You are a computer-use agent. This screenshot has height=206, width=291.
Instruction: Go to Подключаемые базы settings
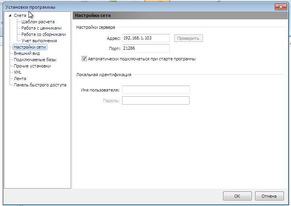pos(35,60)
